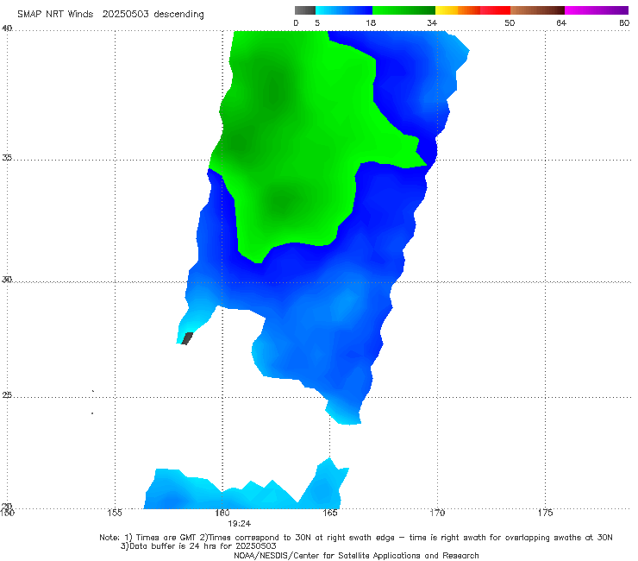Click the 'Note: 1) Times are GMT' footnote line
The width and height of the screenshot is (638, 561).
[x=356, y=538]
